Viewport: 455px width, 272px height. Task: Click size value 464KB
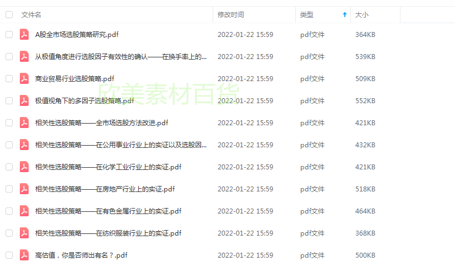[x=365, y=211]
